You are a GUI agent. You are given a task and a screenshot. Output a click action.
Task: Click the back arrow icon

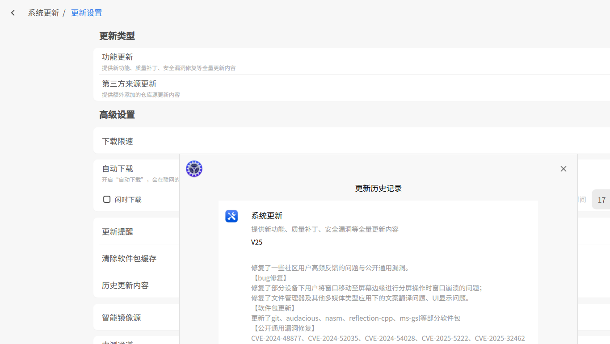pyautogui.click(x=13, y=13)
